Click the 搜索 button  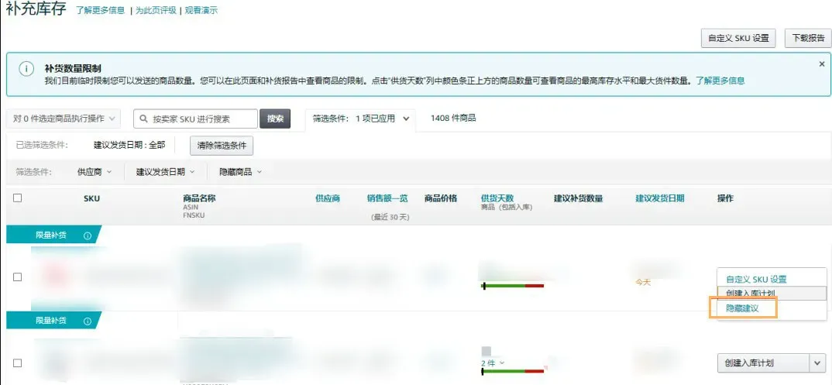click(275, 119)
